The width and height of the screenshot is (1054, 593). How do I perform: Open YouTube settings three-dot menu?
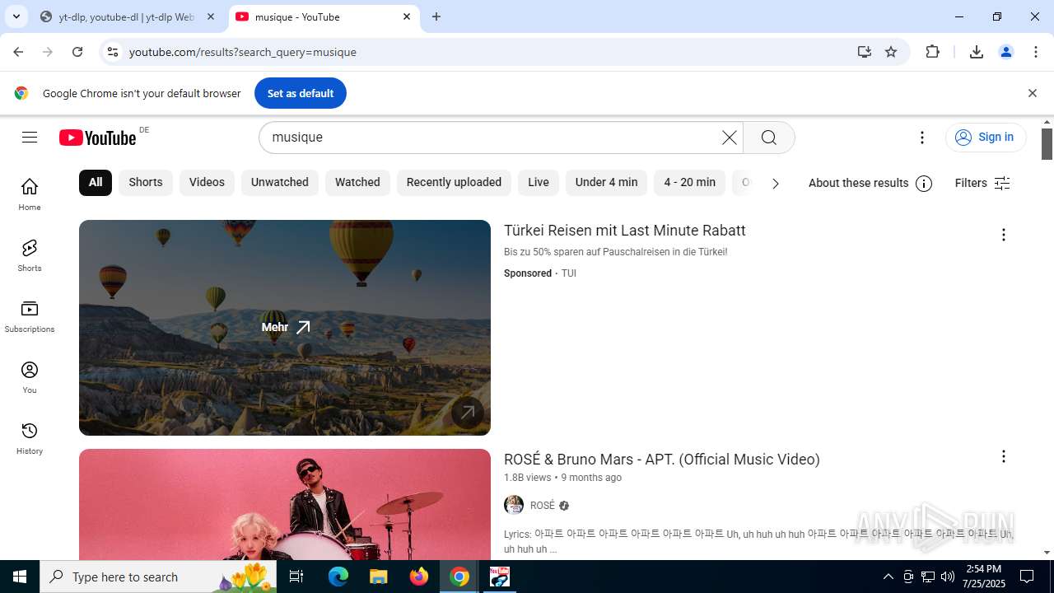click(922, 138)
